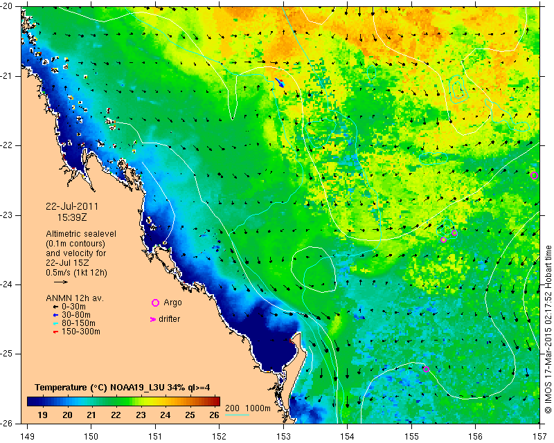The image size is (554, 443).
Task: Click the longitude axis label 157
Action: click(539, 437)
